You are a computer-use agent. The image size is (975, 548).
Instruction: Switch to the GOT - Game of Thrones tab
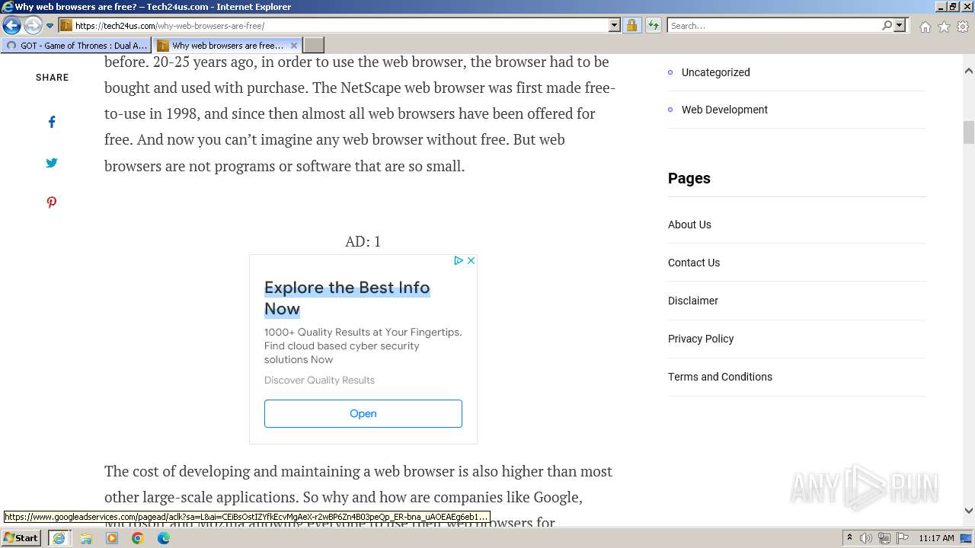pos(76,46)
